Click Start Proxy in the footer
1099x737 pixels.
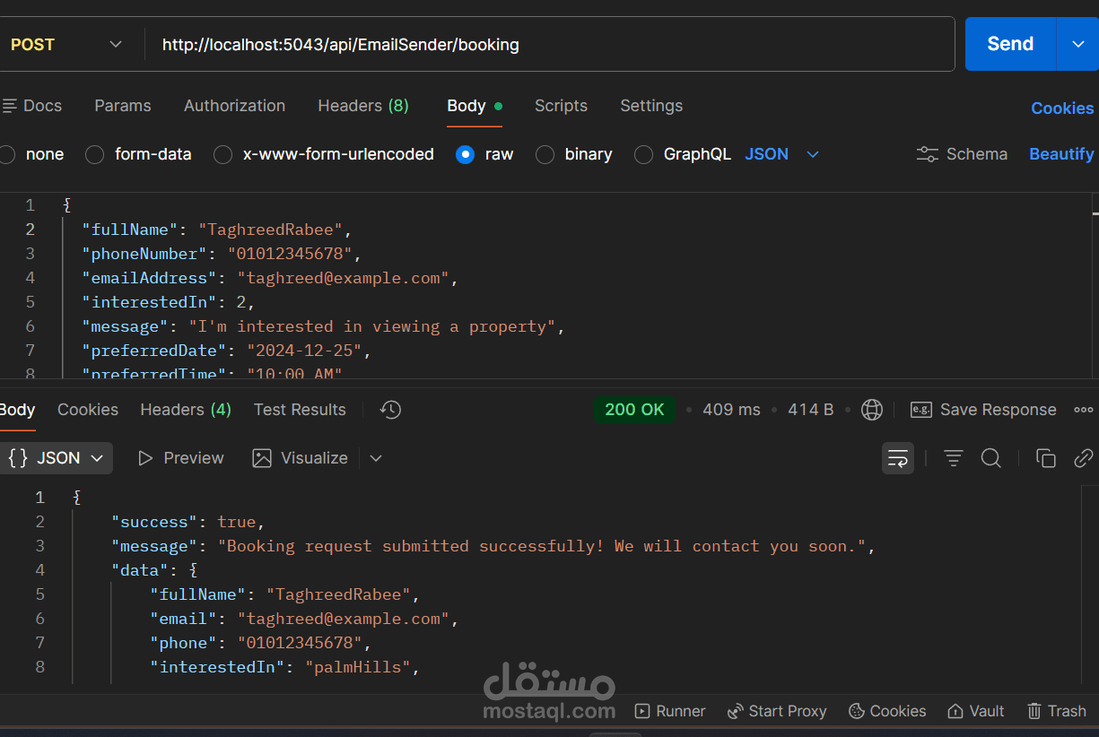coord(777,711)
